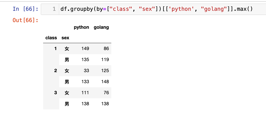The height and width of the screenshot is (115, 266).
Task: Click the In [66] prompt label
Action: (25, 9)
